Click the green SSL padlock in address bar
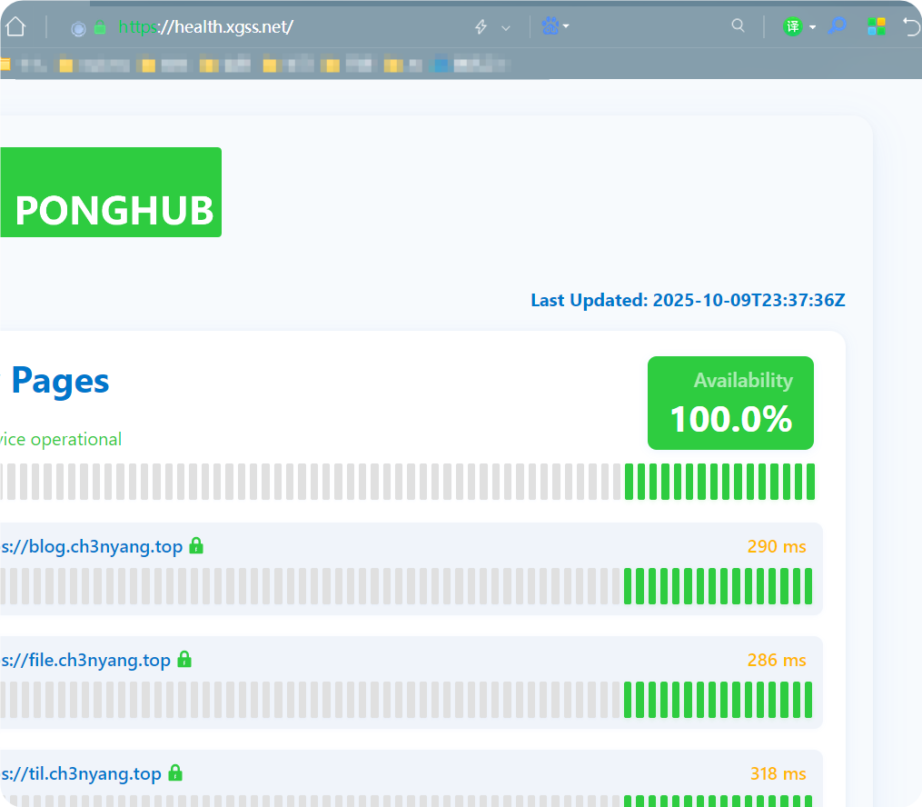 tap(100, 27)
